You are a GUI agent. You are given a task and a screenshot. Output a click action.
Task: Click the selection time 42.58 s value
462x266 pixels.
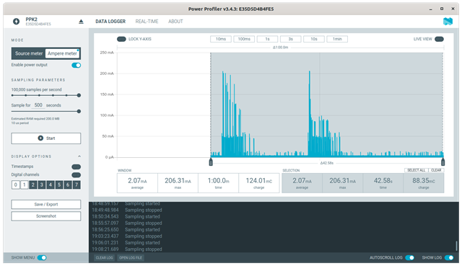tap(383, 181)
